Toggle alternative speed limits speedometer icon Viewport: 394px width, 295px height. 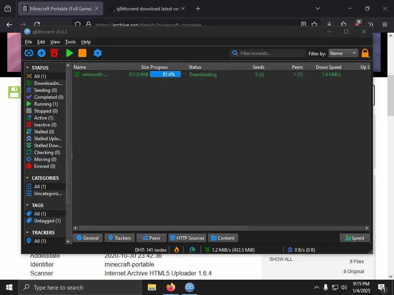click(x=192, y=250)
